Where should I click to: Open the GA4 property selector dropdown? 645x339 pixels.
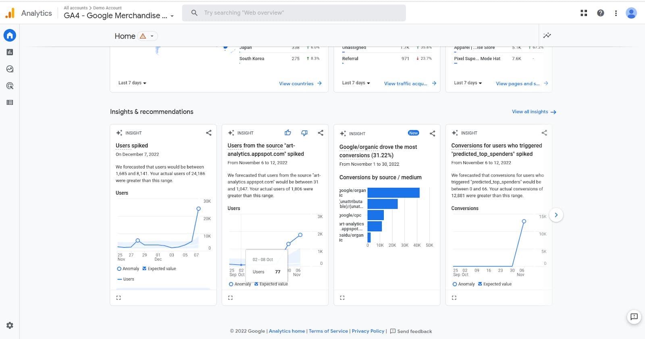[x=119, y=16]
